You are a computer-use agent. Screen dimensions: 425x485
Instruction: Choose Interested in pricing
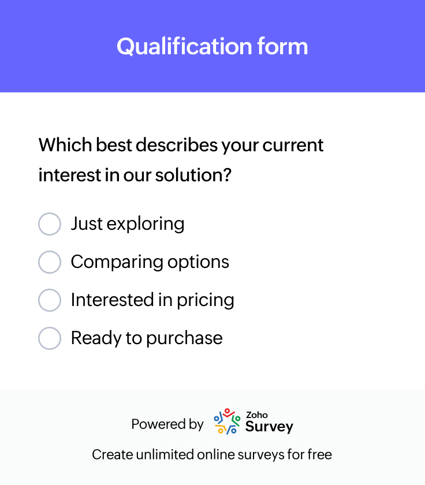[x=50, y=300]
